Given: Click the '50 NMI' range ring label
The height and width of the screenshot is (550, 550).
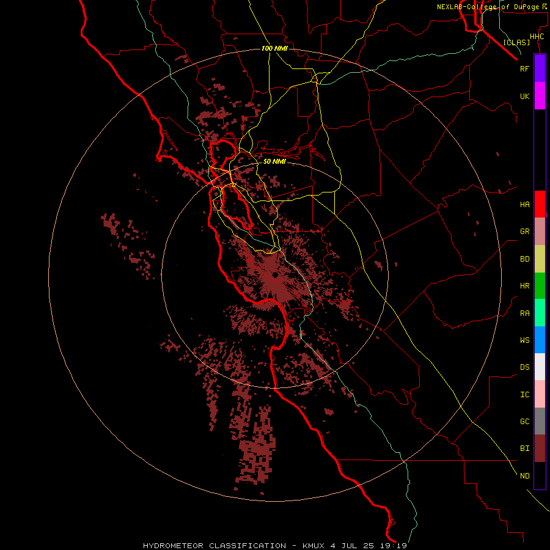Looking at the screenshot, I should (274, 161).
